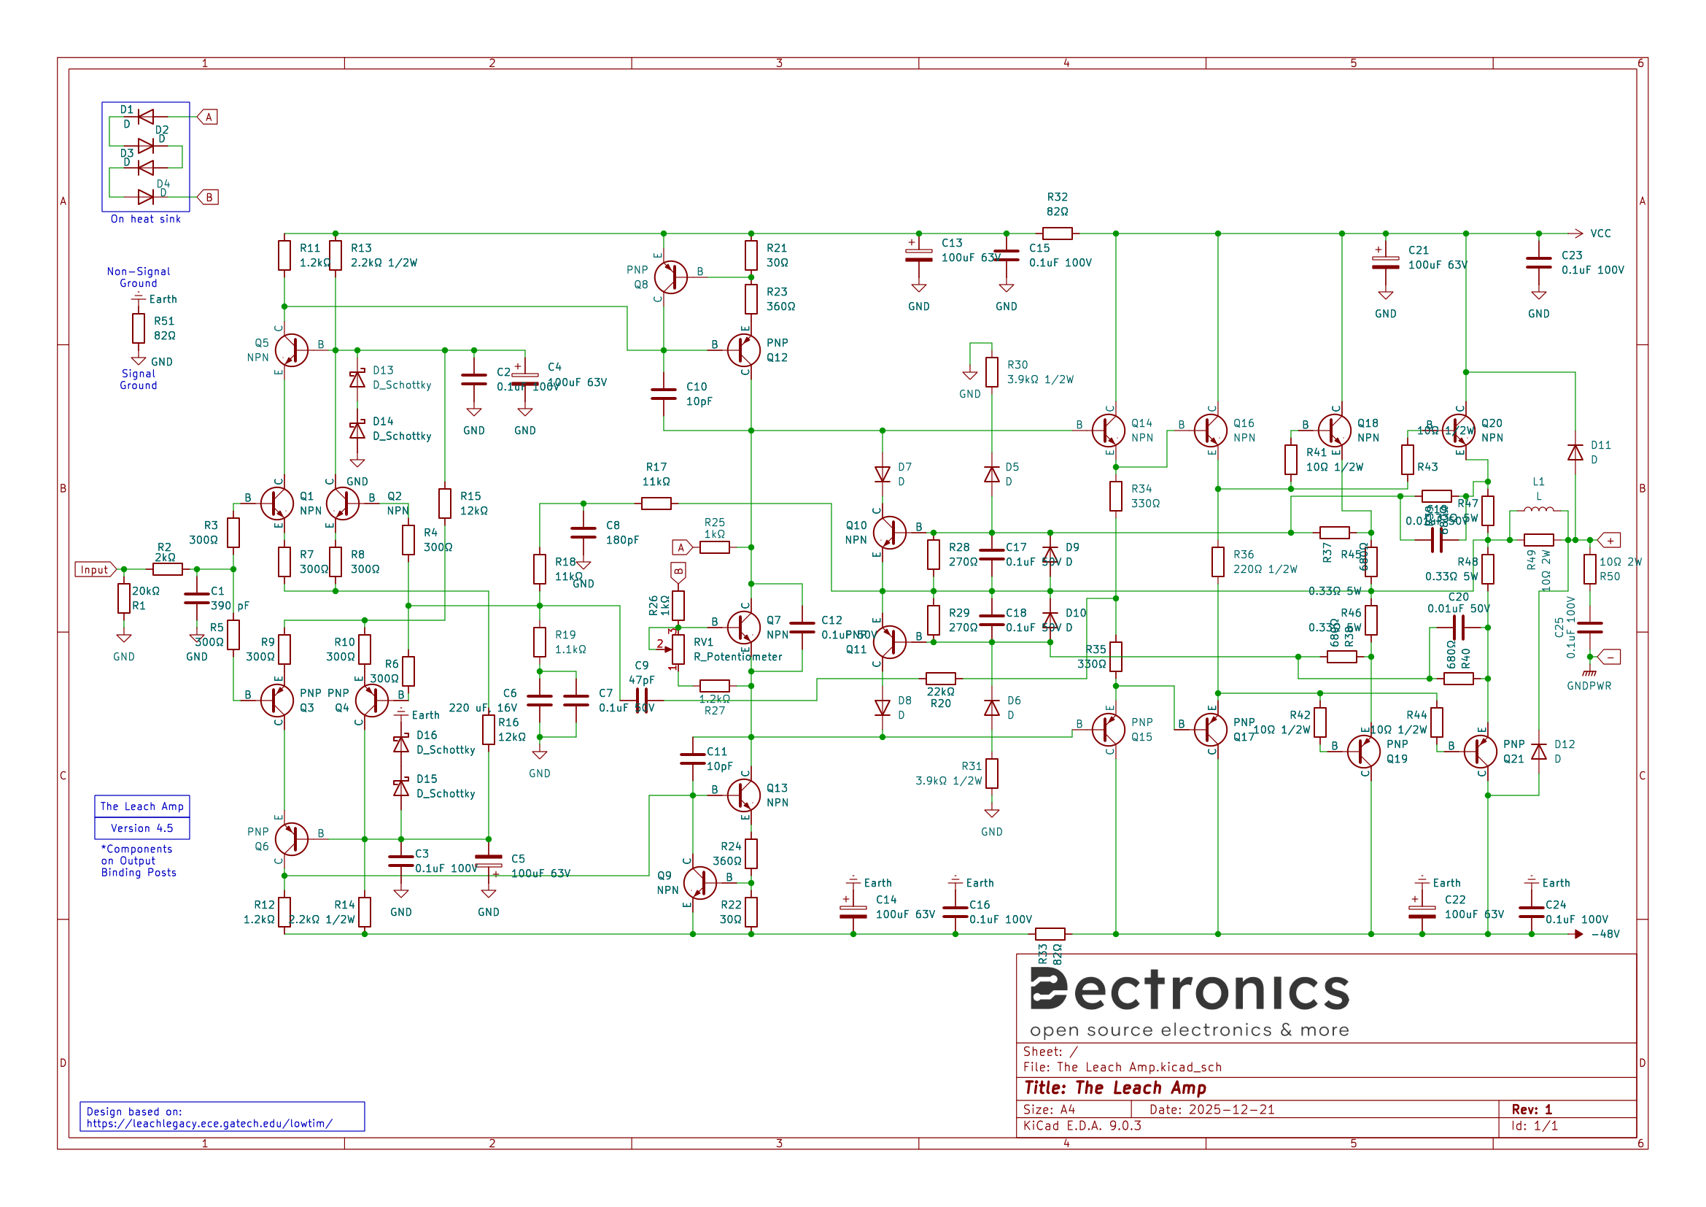The image size is (1706, 1207).
Task: Click the R20 22kΩ feedback resistor
Action: coord(941,679)
